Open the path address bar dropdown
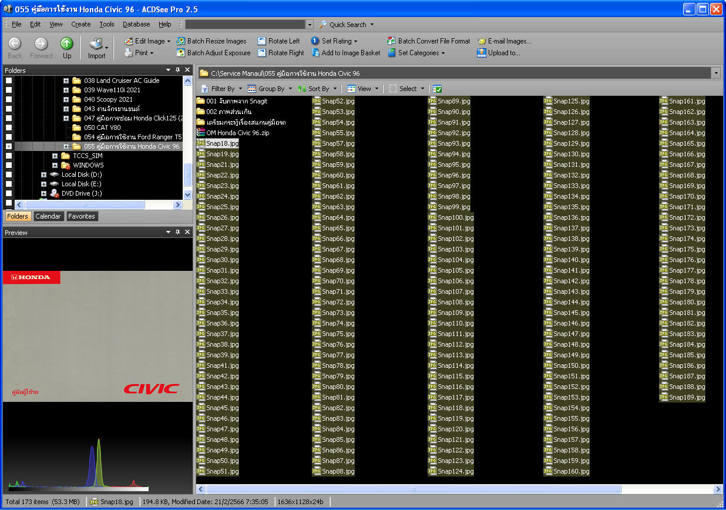This screenshot has height=510, width=726. 715,73
